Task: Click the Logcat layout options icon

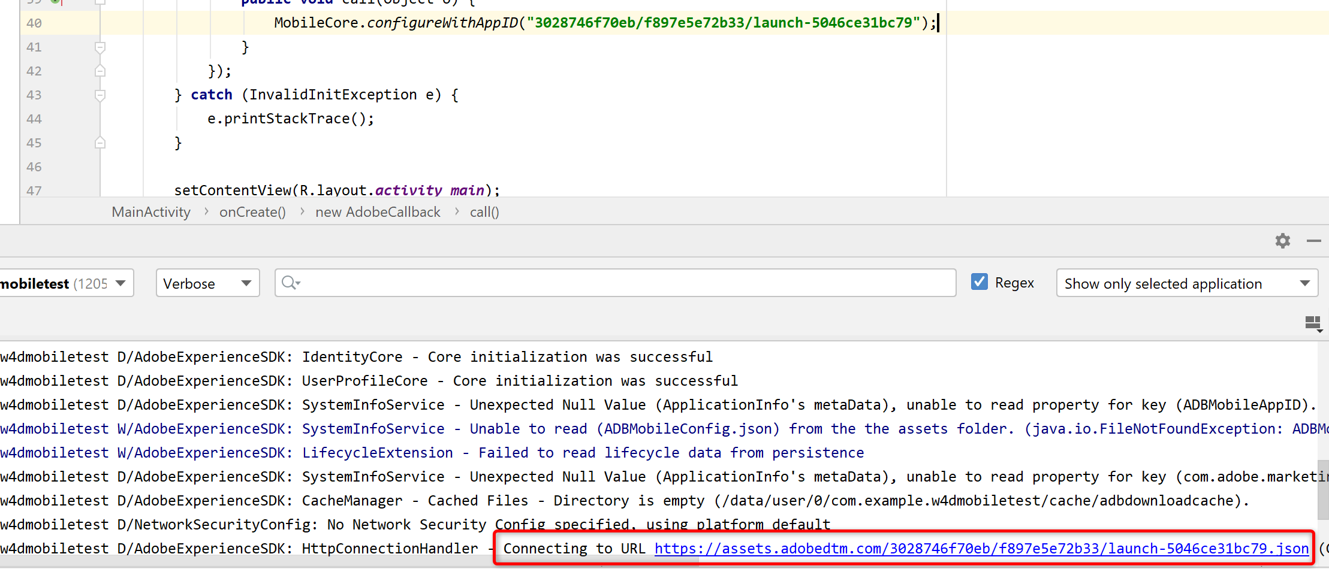Action: point(1313,324)
